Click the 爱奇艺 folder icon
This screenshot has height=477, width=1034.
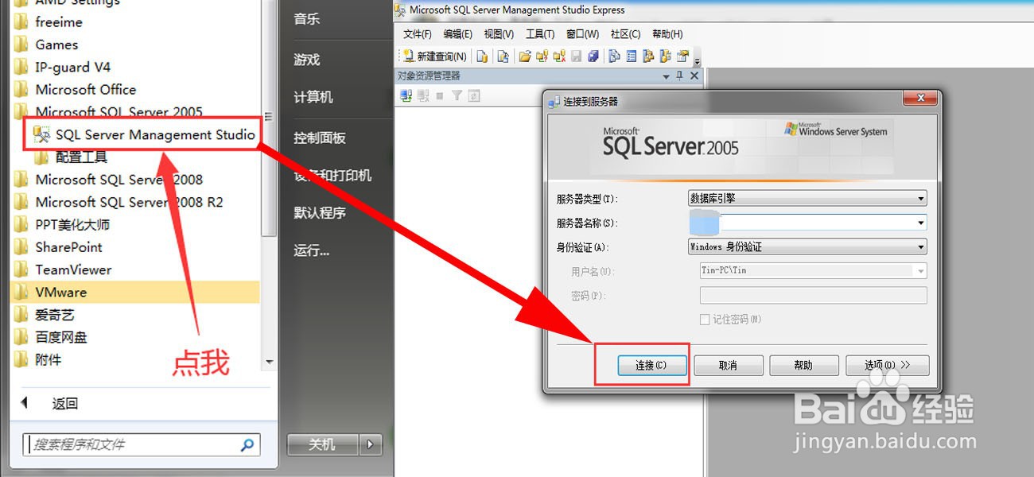(21, 315)
